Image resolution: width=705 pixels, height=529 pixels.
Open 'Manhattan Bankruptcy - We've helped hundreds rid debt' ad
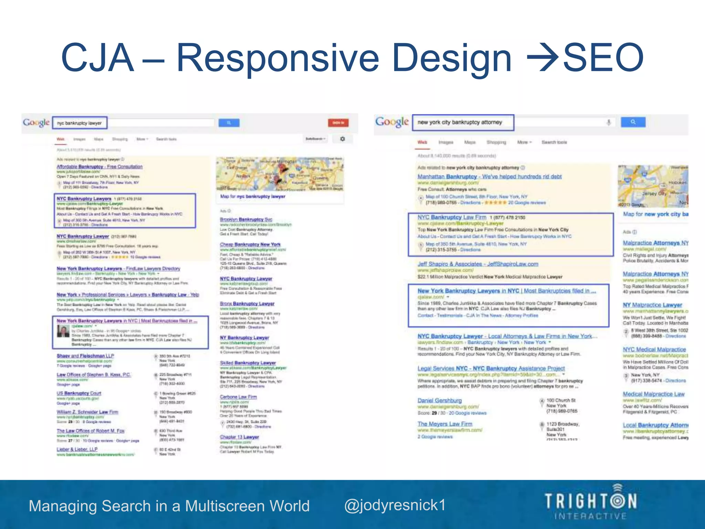coord(490,176)
